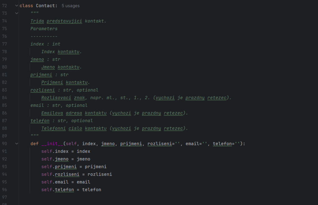Place cursor on the word Parameters in docstring

point(44,29)
